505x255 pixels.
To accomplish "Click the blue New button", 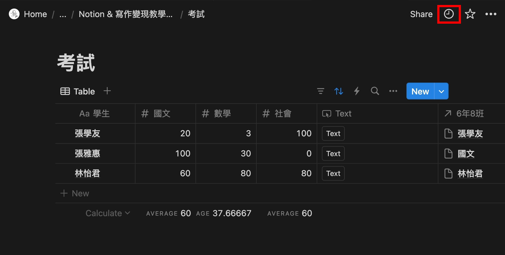I will 420,91.
